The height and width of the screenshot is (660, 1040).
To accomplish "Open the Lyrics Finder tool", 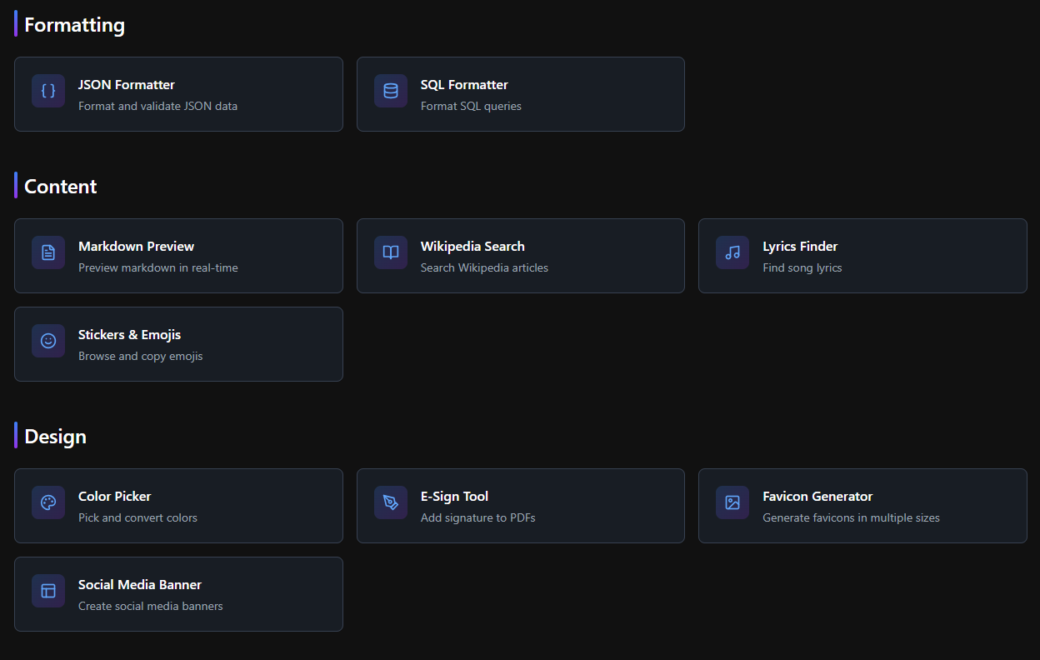I will click(862, 256).
